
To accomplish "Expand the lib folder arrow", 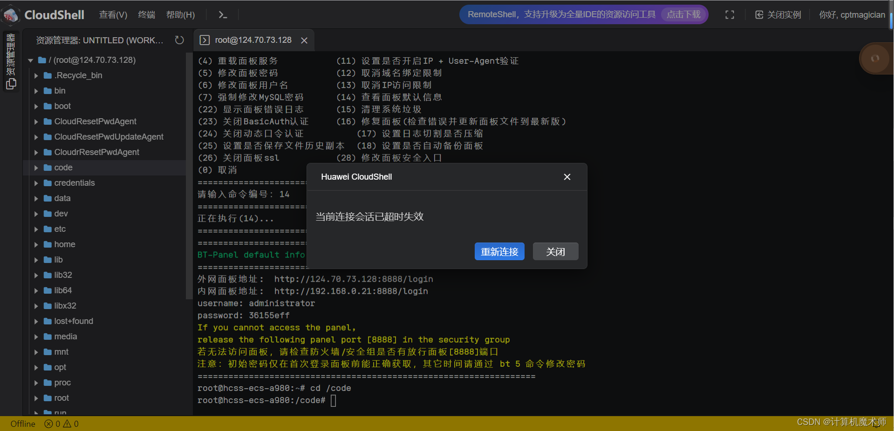I will [36, 260].
